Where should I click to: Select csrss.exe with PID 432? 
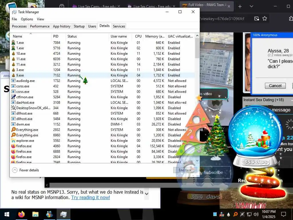click(x=103, y=86)
